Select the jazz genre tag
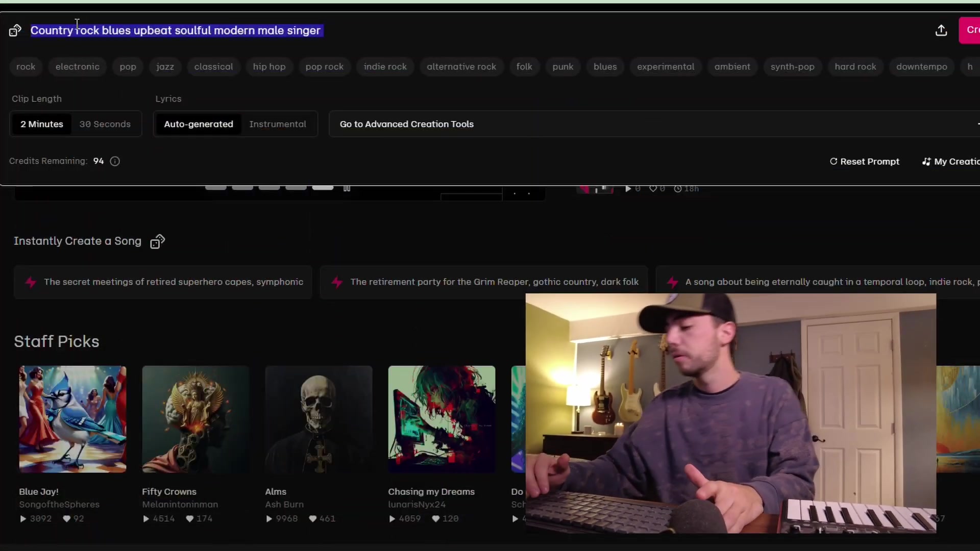This screenshot has height=551, width=980. 165,67
